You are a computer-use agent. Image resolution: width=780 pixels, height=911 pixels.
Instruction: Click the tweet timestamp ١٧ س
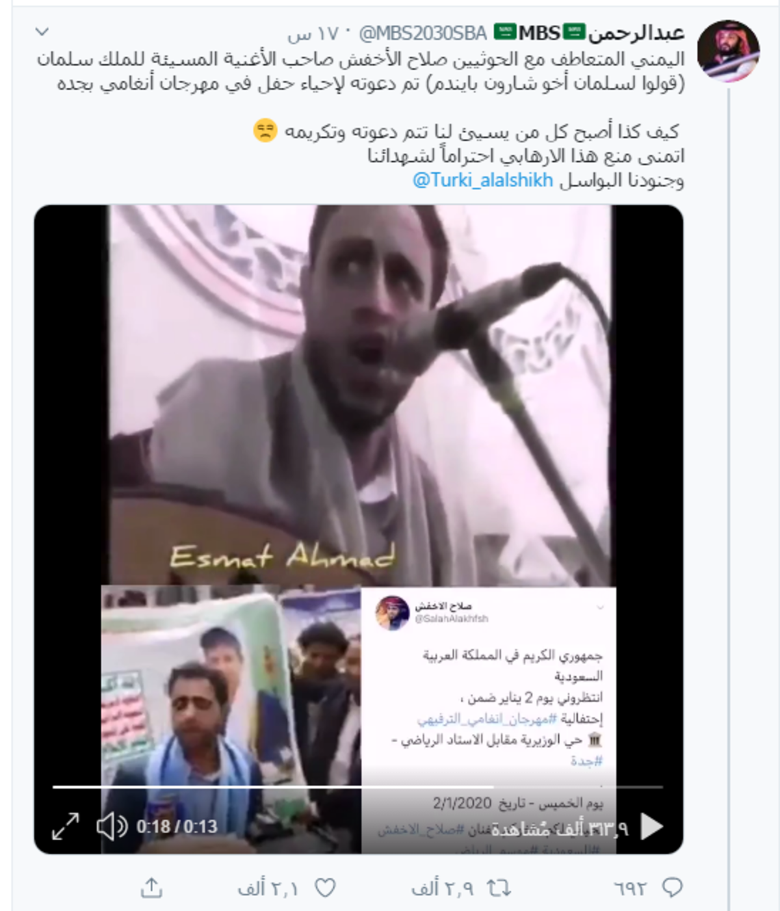tap(313, 33)
